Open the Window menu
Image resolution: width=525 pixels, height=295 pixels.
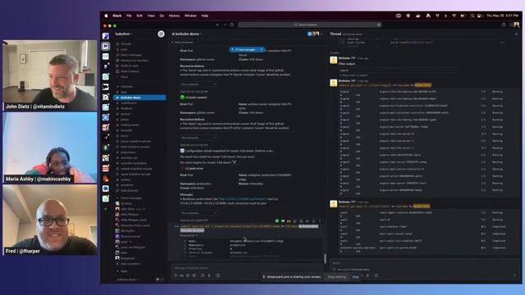190,16
